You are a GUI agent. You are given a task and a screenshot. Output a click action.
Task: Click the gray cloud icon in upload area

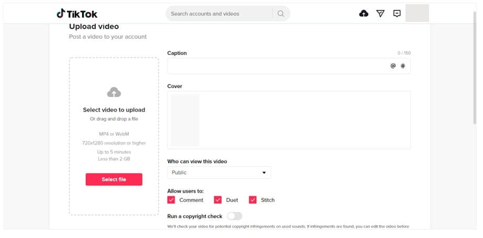(114, 92)
